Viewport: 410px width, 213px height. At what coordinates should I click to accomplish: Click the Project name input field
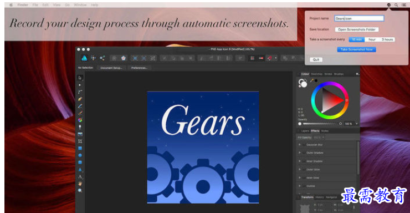coord(359,18)
